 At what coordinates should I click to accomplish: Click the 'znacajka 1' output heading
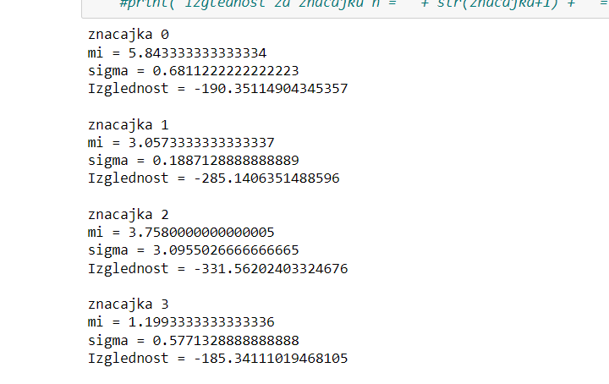(129, 124)
